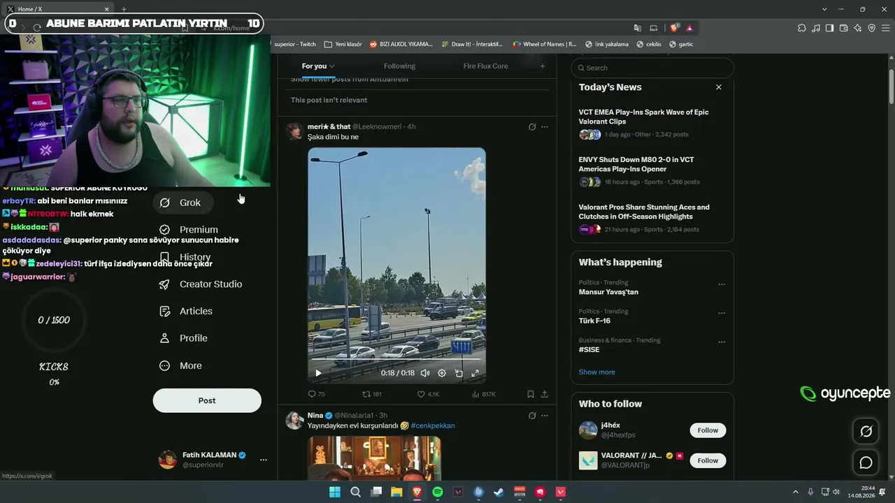Open Articles in the X sidebar
Image resolution: width=895 pixels, height=503 pixels.
pyautogui.click(x=185, y=311)
